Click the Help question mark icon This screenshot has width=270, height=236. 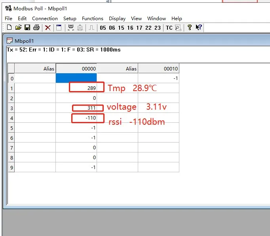pyautogui.click(x=190, y=28)
